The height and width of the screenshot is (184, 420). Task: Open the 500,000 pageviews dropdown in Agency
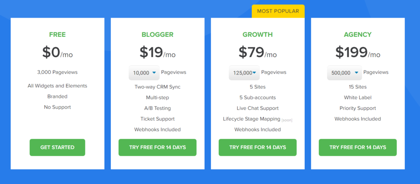(x=345, y=73)
